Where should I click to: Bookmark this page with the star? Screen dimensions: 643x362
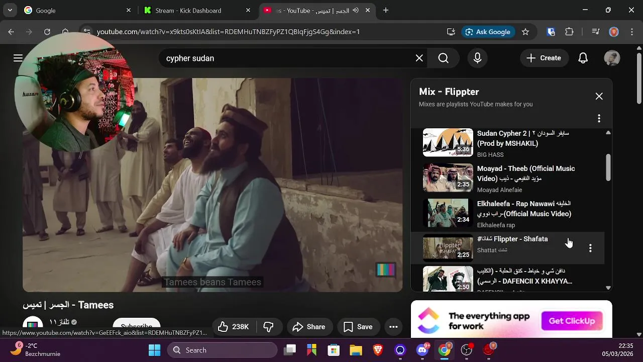pyautogui.click(x=525, y=32)
